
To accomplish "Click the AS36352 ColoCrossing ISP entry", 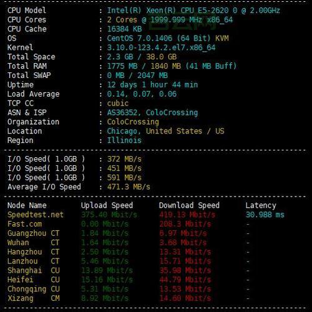I will (152, 112).
